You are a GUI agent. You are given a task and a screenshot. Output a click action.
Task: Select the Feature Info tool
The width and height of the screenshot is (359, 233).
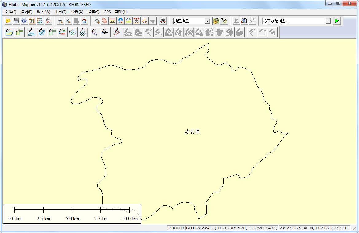120,21
